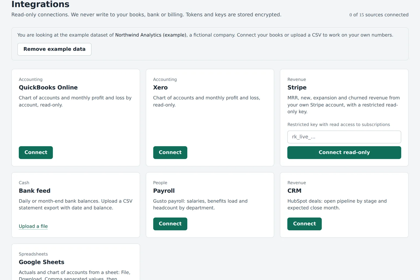420x280 pixels.
Task: Select the CRM card title
Action: point(294,191)
